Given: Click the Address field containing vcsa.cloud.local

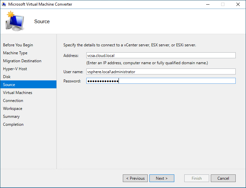Looking at the screenshot, I should 161,55.
